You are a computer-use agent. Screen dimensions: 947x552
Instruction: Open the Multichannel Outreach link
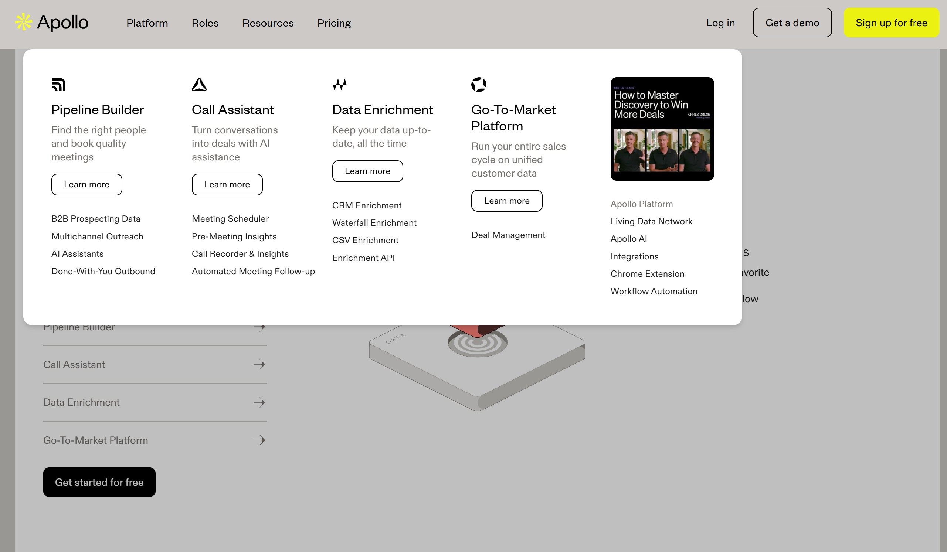[x=97, y=236]
